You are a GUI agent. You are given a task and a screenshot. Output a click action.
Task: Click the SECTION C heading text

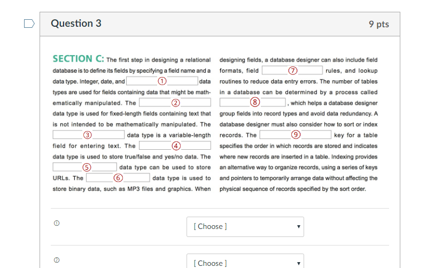coord(79,59)
